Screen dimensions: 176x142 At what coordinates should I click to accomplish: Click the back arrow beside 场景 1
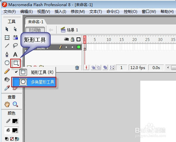pyautogui.click(x=51, y=30)
